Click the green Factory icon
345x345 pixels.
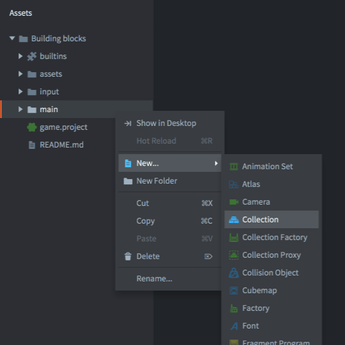[x=234, y=308]
